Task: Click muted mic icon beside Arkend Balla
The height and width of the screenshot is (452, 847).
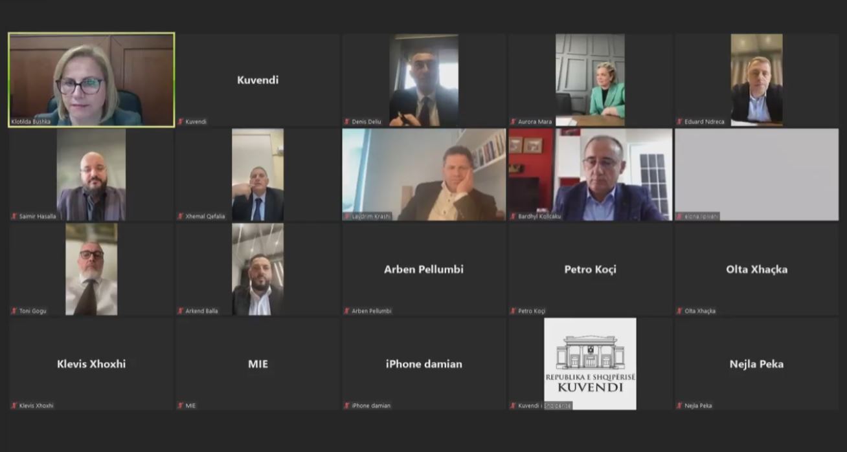Action: point(180,311)
